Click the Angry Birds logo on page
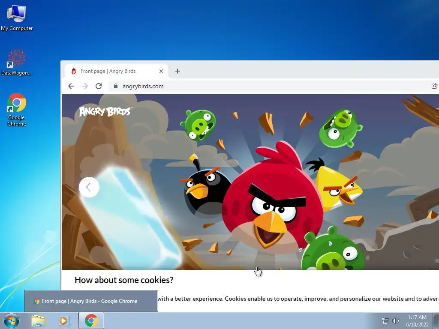 [105, 111]
